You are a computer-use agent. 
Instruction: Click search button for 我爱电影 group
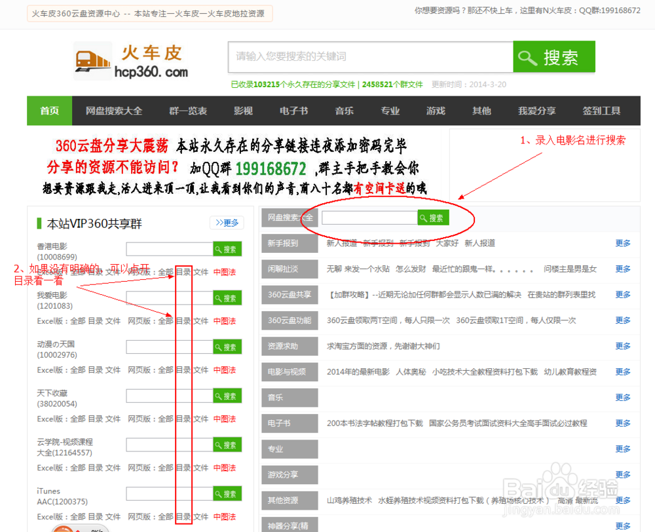[227, 298]
